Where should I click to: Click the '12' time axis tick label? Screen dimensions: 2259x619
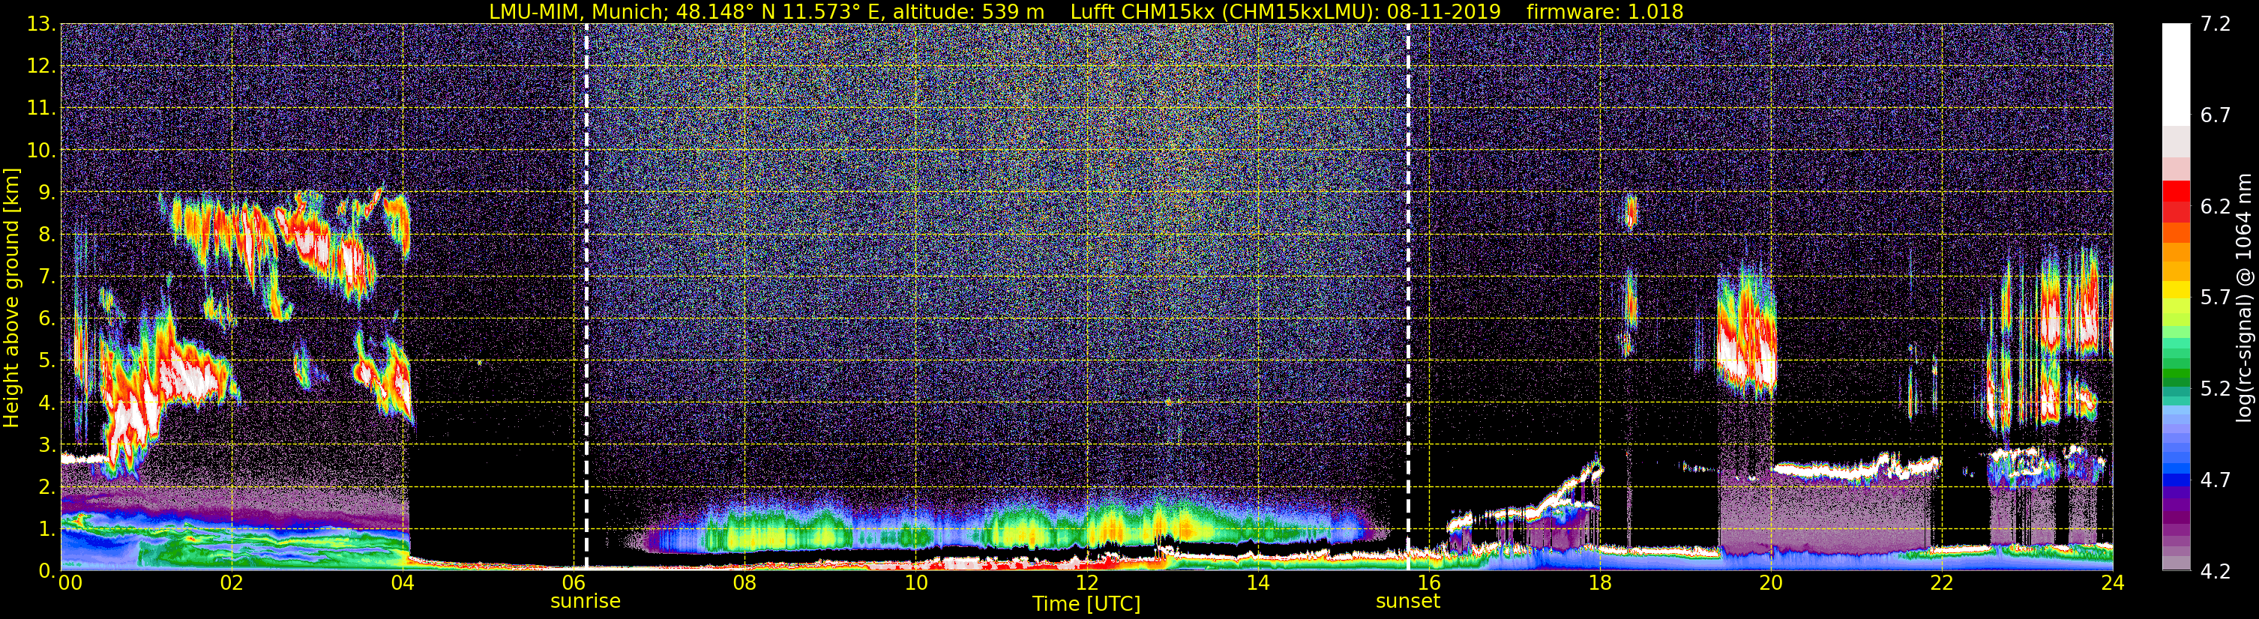(x=1086, y=584)
